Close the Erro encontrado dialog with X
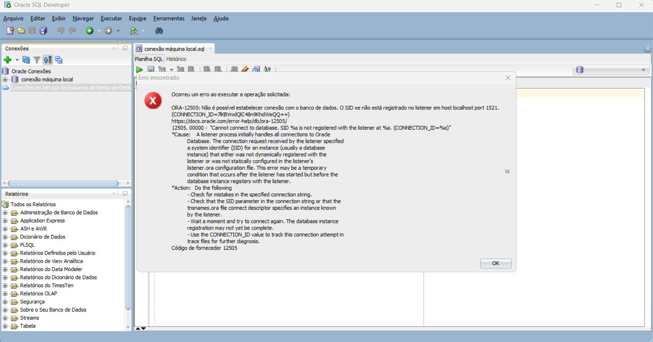Viewport: 653px width, 342px height. pos(508,78)
